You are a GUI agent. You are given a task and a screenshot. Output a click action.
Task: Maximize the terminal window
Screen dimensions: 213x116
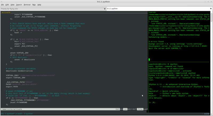(208, 2)
